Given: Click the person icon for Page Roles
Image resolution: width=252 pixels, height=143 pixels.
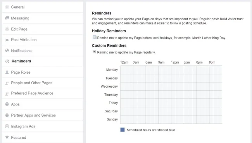Looking at the screenshot, I should [x=7, y=72].
